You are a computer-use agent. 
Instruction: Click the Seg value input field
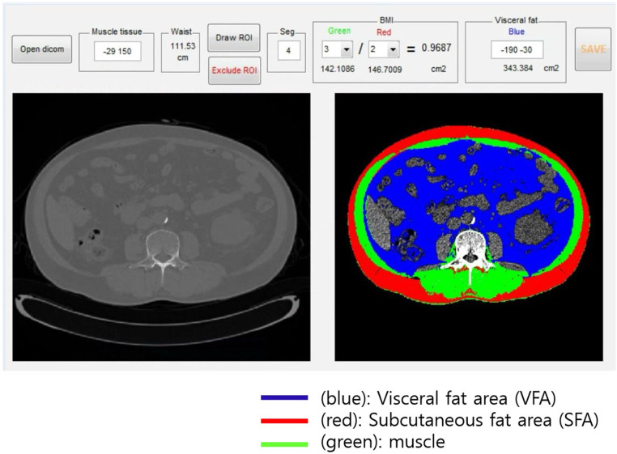[x=288, y=51]
